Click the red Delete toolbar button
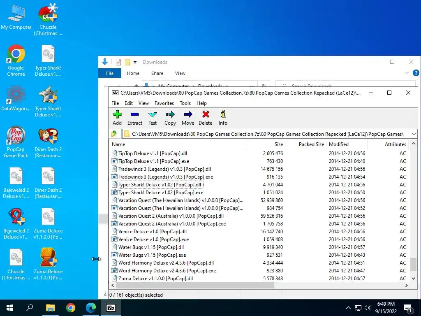The width and height of the screenshot is (421, 316). 206,118
